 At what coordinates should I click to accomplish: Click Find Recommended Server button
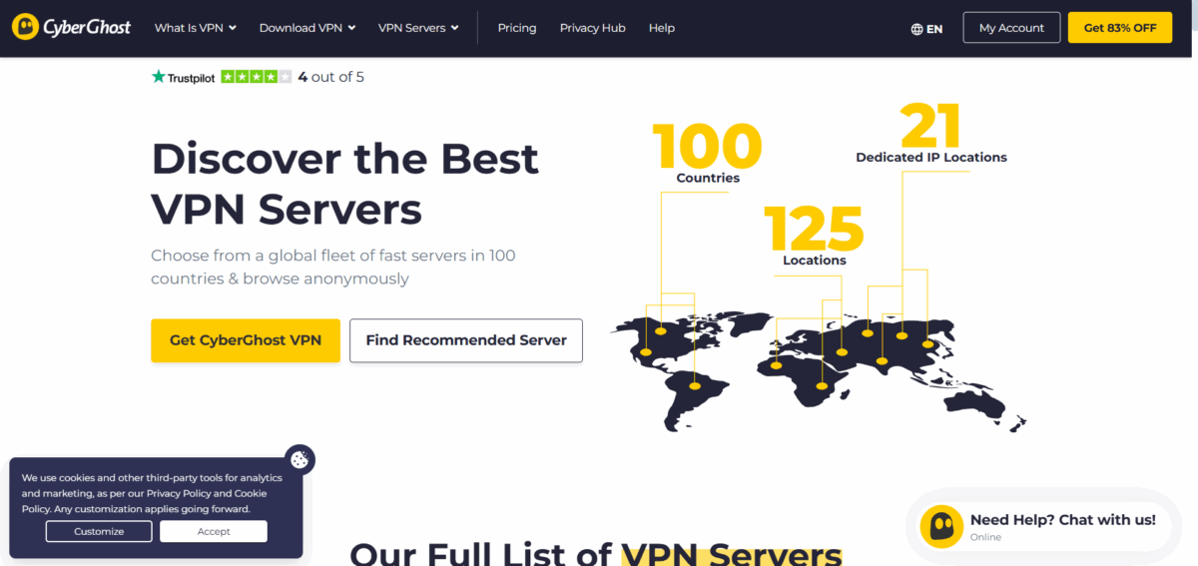click(466, 340)
